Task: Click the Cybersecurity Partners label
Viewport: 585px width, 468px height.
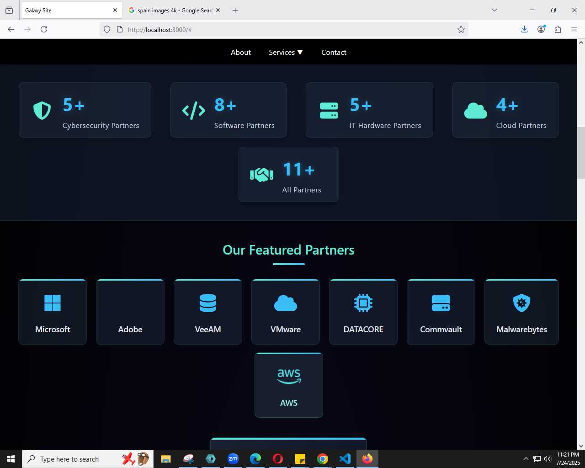Action: click(x=101, y=126)
